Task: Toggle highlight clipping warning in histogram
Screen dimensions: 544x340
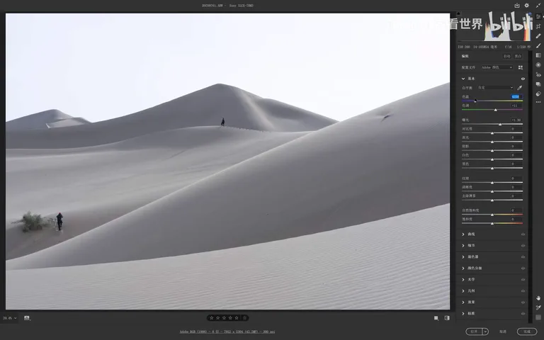Action: (x=530, y=13)
